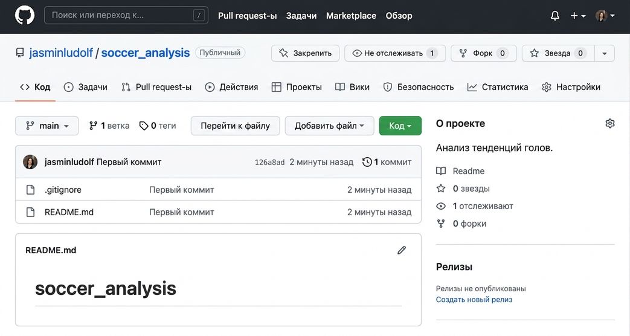Click the Форк button
The width and height of the screenshot is (630, 336).
(x=484, y=53)
